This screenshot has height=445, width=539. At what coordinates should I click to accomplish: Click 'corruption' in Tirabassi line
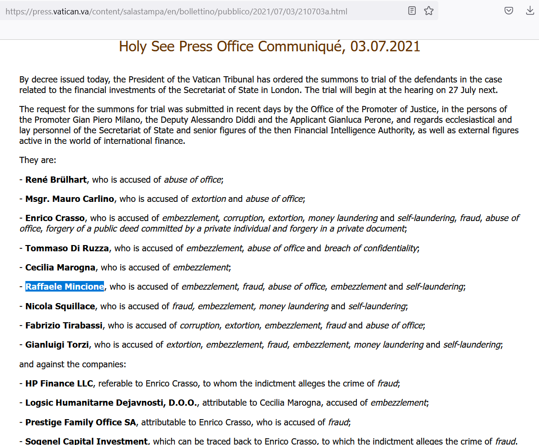199,326
